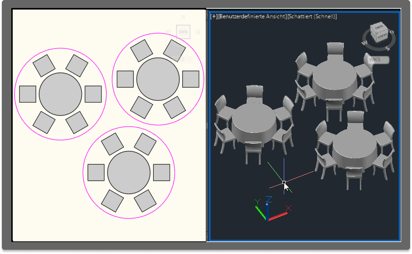Select the 3D table at the top right
Image resolution: width=412 pixels, height=254 pixels.
click(x=334, y=79)
